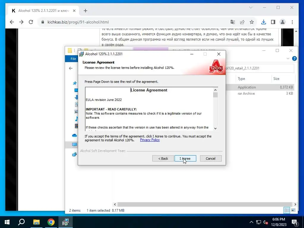This screenshot has width=304, height=228.
Task: Open Windows taskbar search
Action: [x=21, y=222]
